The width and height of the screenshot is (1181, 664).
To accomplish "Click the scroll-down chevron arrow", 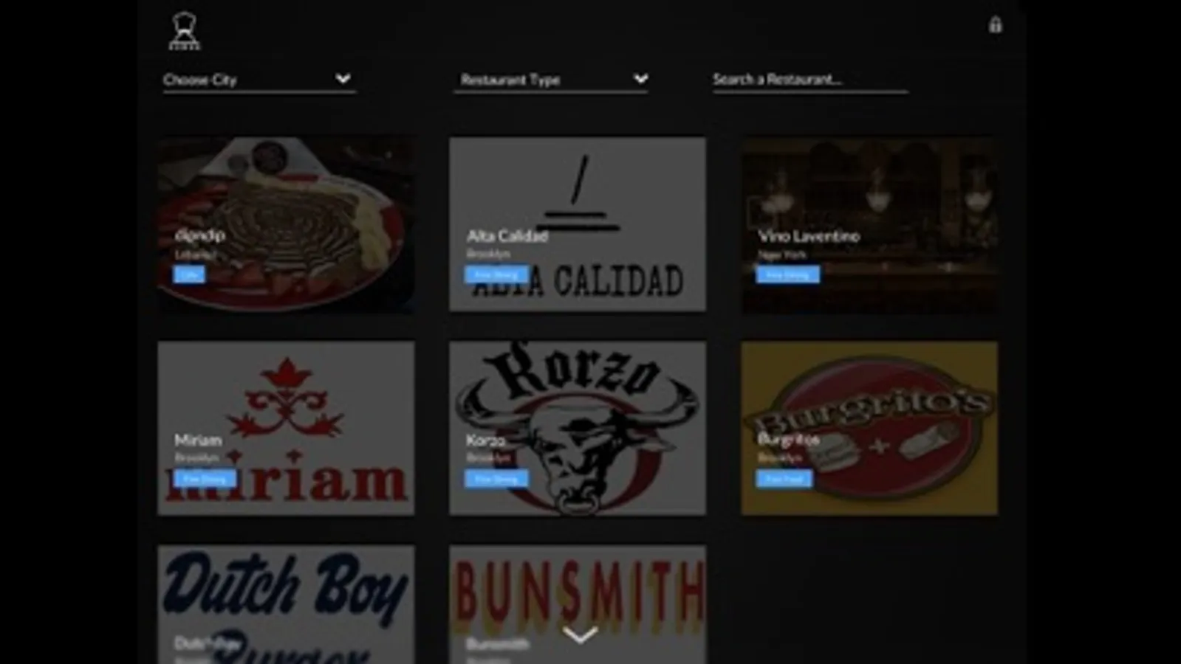I will [x=580, y=634].
